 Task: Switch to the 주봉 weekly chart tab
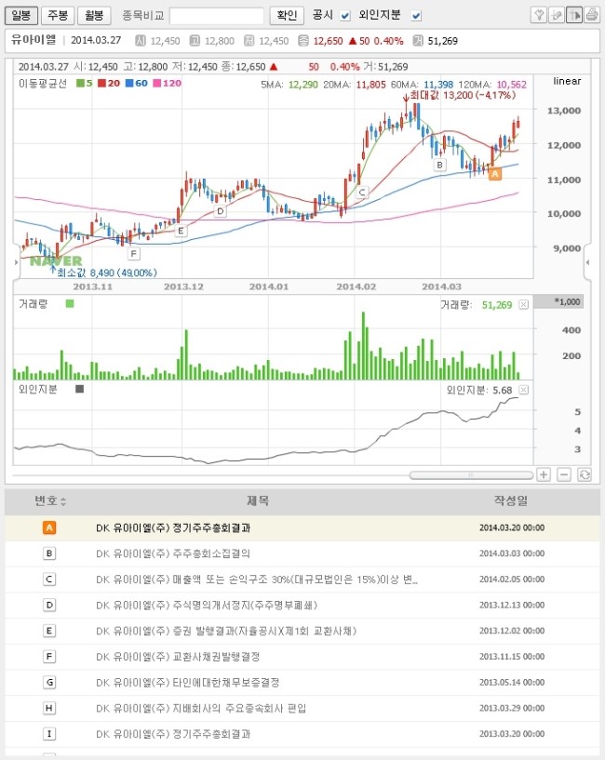[x=58, y=15]
